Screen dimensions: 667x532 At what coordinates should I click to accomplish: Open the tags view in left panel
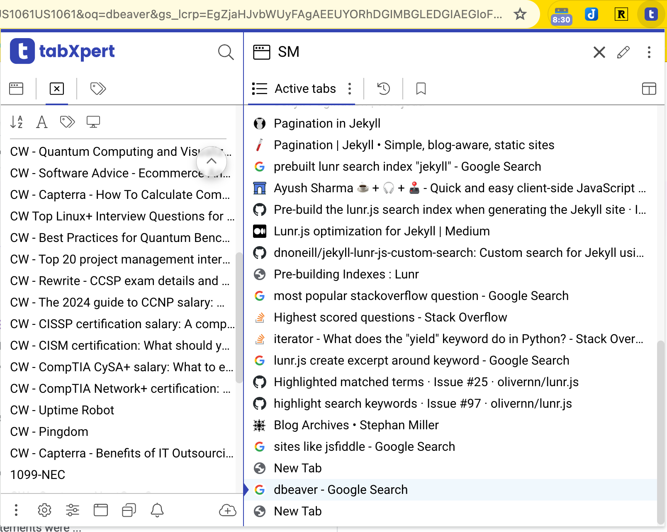click(98, 89)
